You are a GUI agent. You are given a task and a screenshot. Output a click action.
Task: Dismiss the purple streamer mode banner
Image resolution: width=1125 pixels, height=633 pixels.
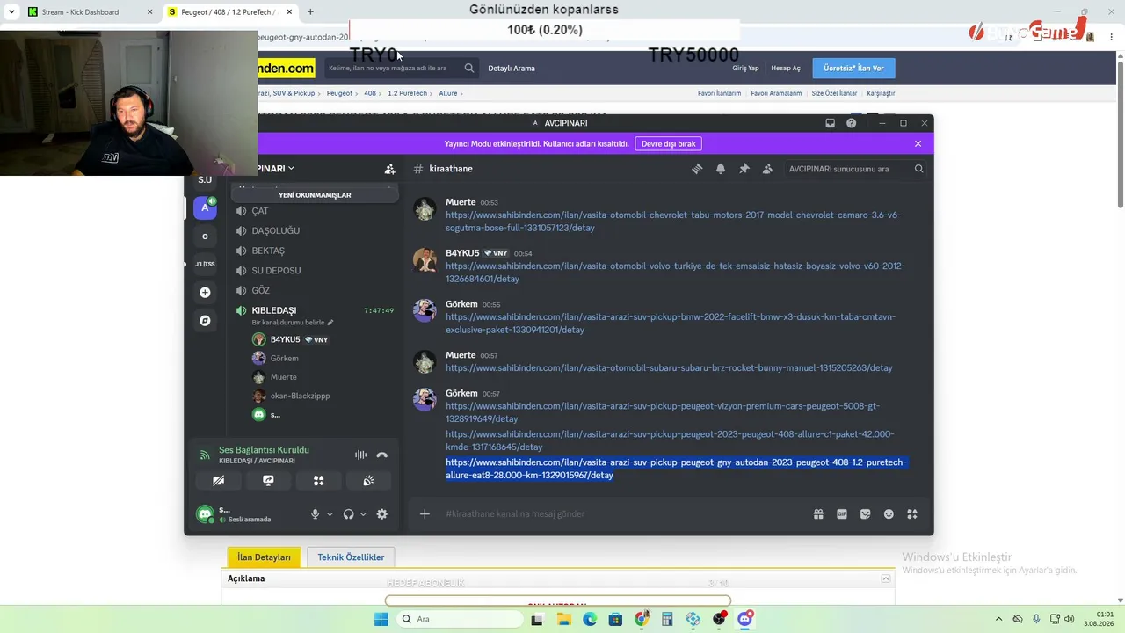coord(918,143)
